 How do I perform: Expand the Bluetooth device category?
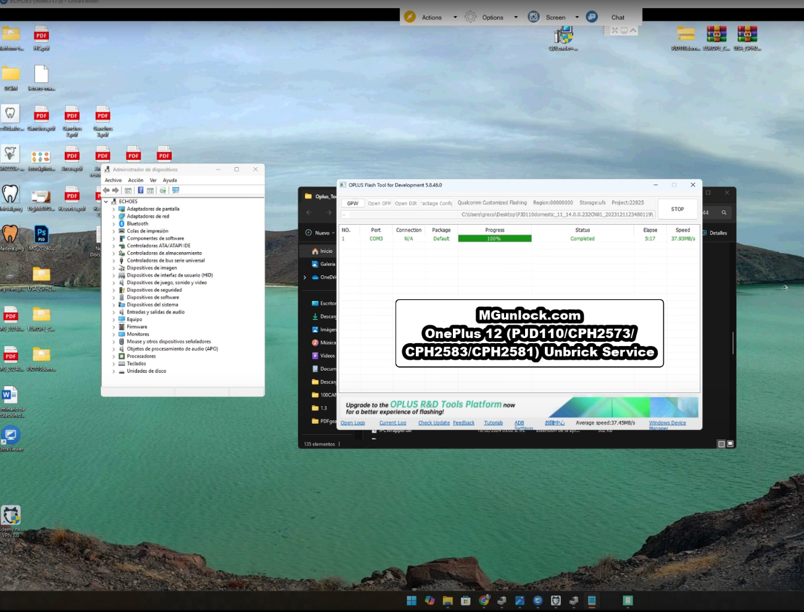(114, 224)
